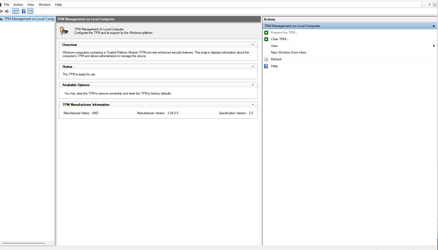The width and height of the screenshot is (438, 250).
Task: Click the Refresh icon in Actions
Action: pyautogui.click(x=266, y=59)
